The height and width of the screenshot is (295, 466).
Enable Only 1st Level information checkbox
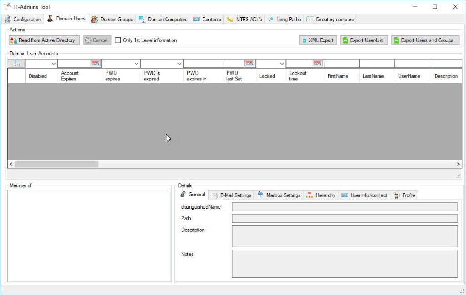(x=118, y=40)
